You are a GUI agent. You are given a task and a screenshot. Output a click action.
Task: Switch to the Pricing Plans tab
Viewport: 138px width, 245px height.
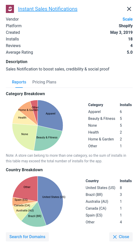pyautogui.click(x=44, y=82)
